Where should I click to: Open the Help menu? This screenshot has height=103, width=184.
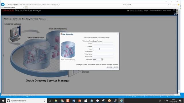point(146,11)
